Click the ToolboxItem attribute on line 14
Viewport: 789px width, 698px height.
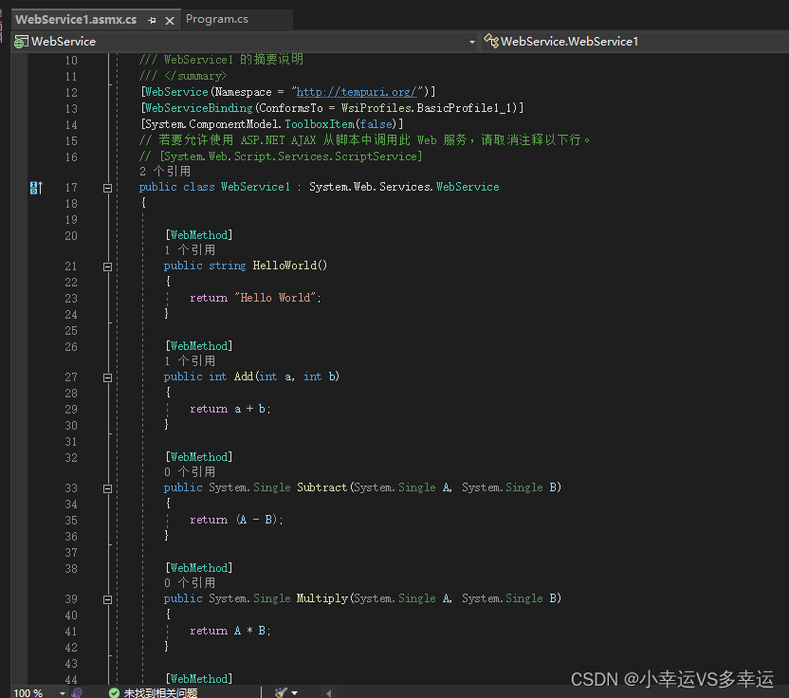pyautogui.click(x=320, y=124)
